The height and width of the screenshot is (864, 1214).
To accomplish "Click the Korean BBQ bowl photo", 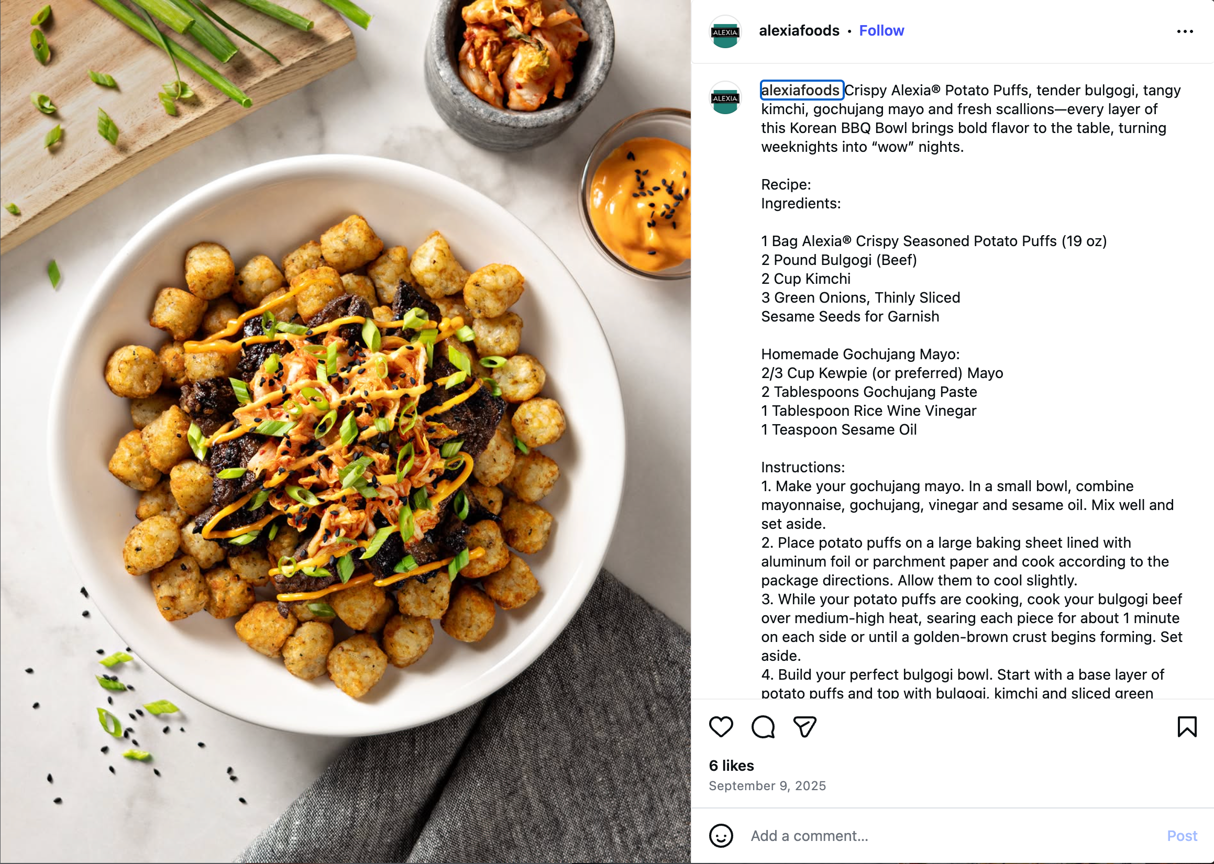I will pos(345,432).
